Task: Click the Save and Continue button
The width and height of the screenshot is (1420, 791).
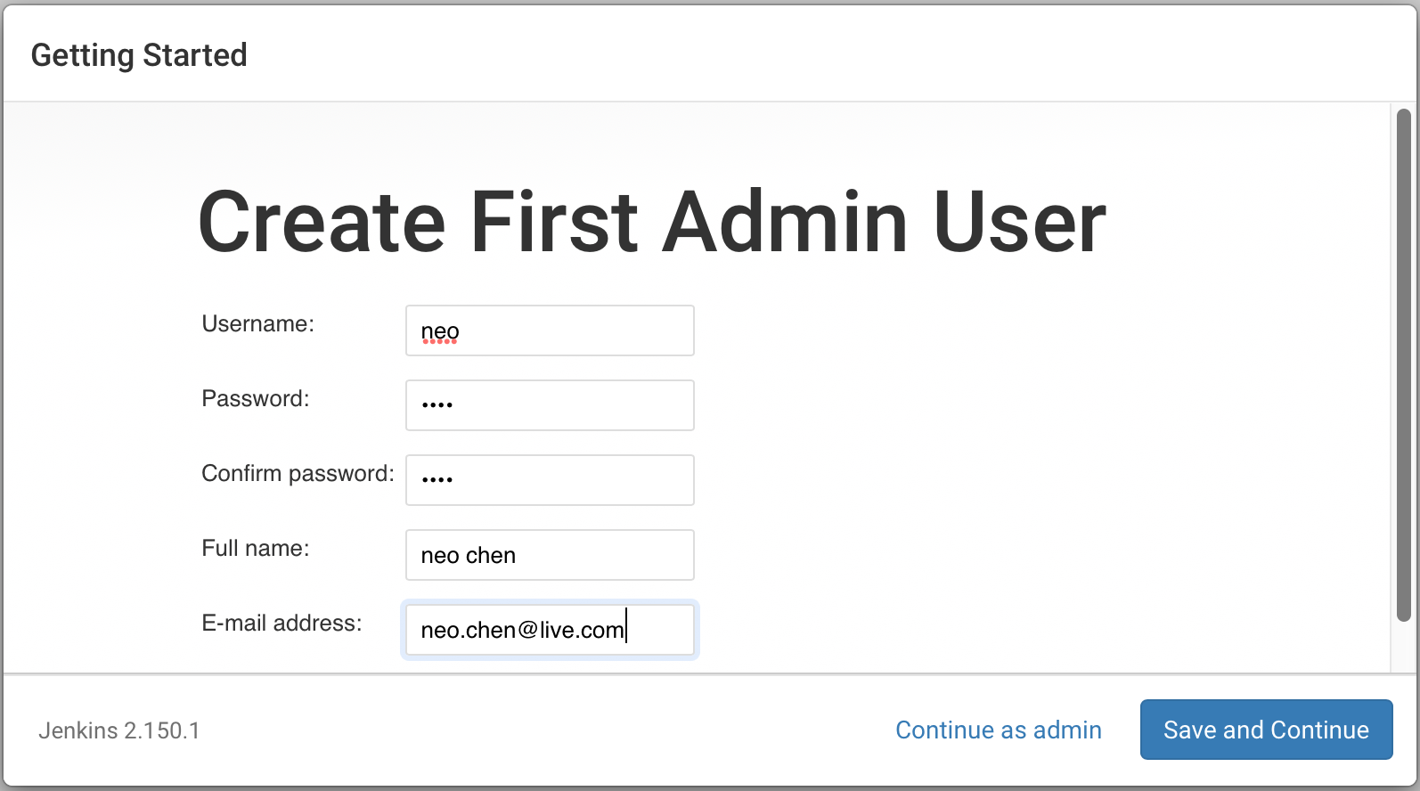Action: pos(1266,730)
